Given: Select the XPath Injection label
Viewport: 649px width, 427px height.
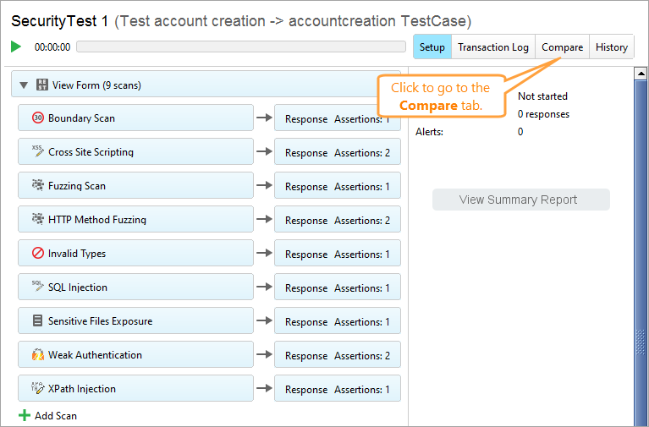Looking at the screenshot, I should click(82, 389).
